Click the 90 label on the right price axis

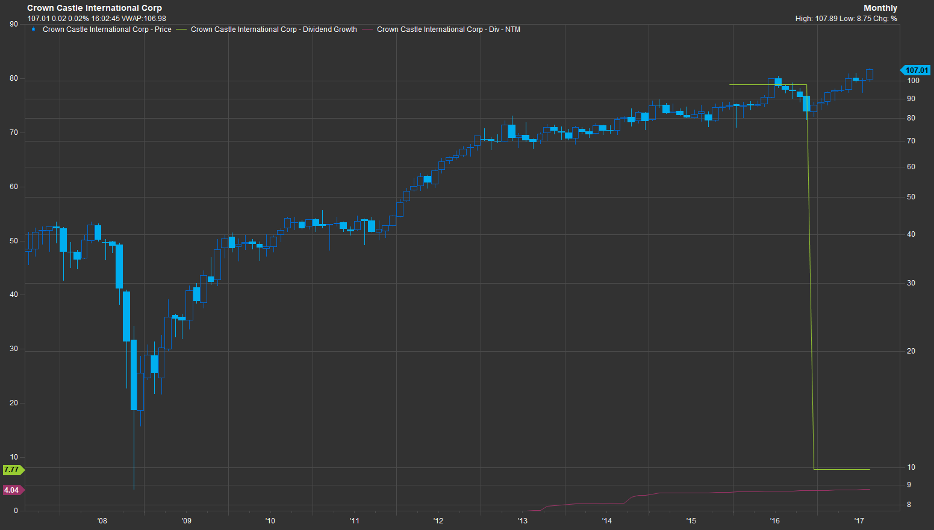coord(911,99)
